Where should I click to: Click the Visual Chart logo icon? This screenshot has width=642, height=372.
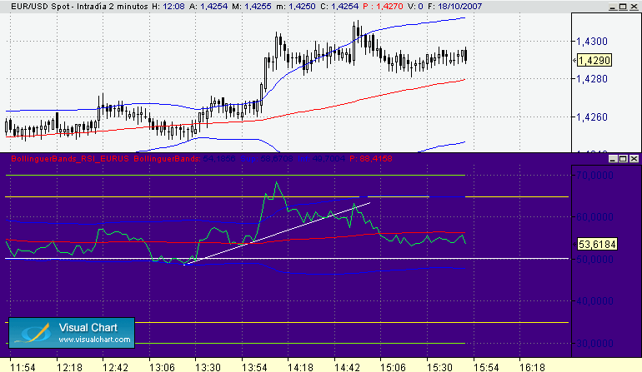(34, 333)
